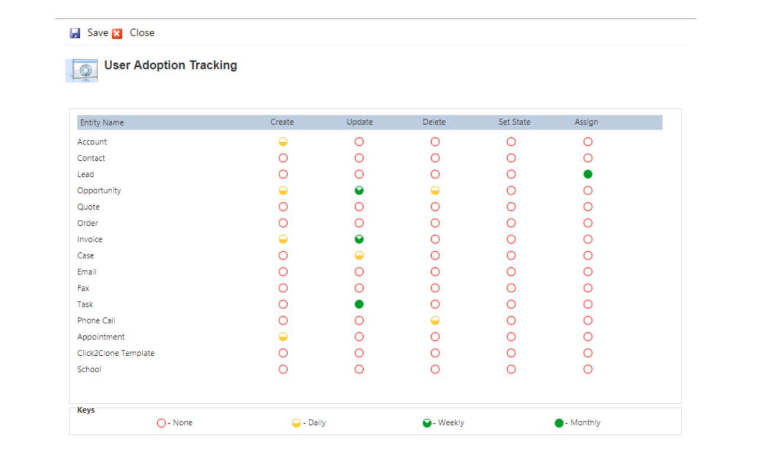Click the User Adoption Tracking header icon
Viewport: 757px width, 458px height.
(81, 70)
